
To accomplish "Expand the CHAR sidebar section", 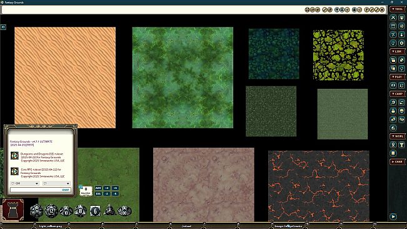I will (398, 161).
